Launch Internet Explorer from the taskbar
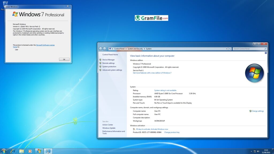The width and height of the screenshot is (274, 154). click(12, 151)
